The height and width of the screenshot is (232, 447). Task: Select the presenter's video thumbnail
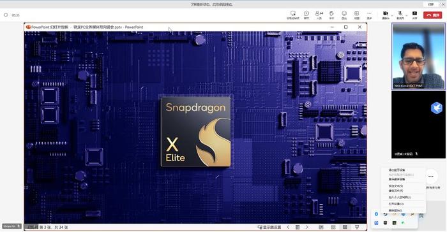click(x=418, y=56)
